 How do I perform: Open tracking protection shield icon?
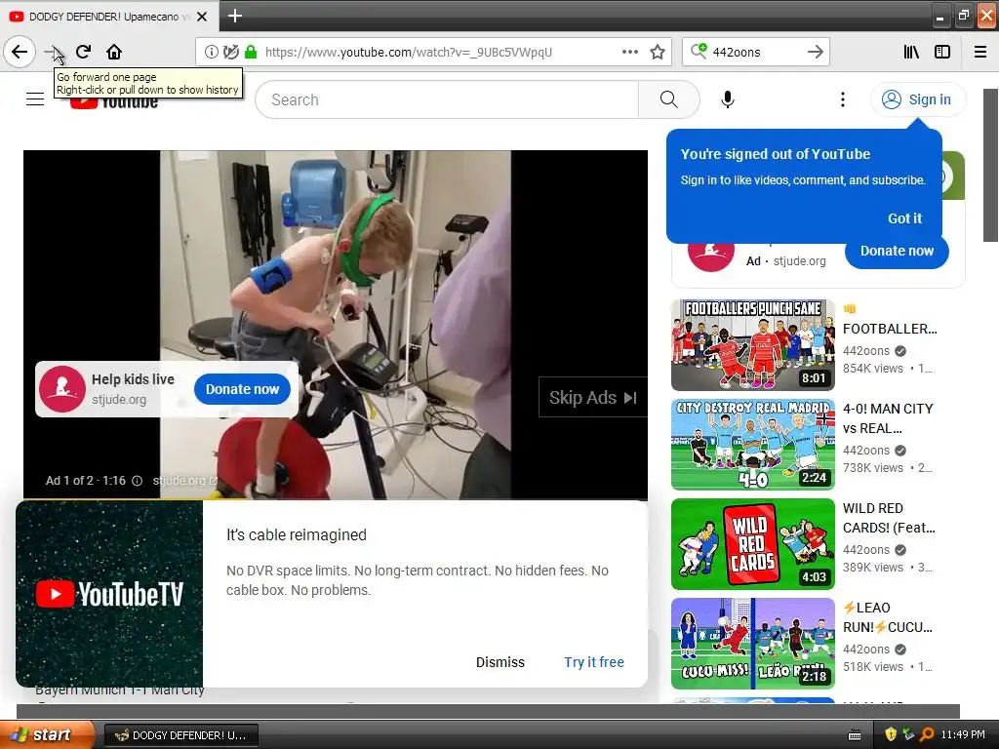pos(230,52)
